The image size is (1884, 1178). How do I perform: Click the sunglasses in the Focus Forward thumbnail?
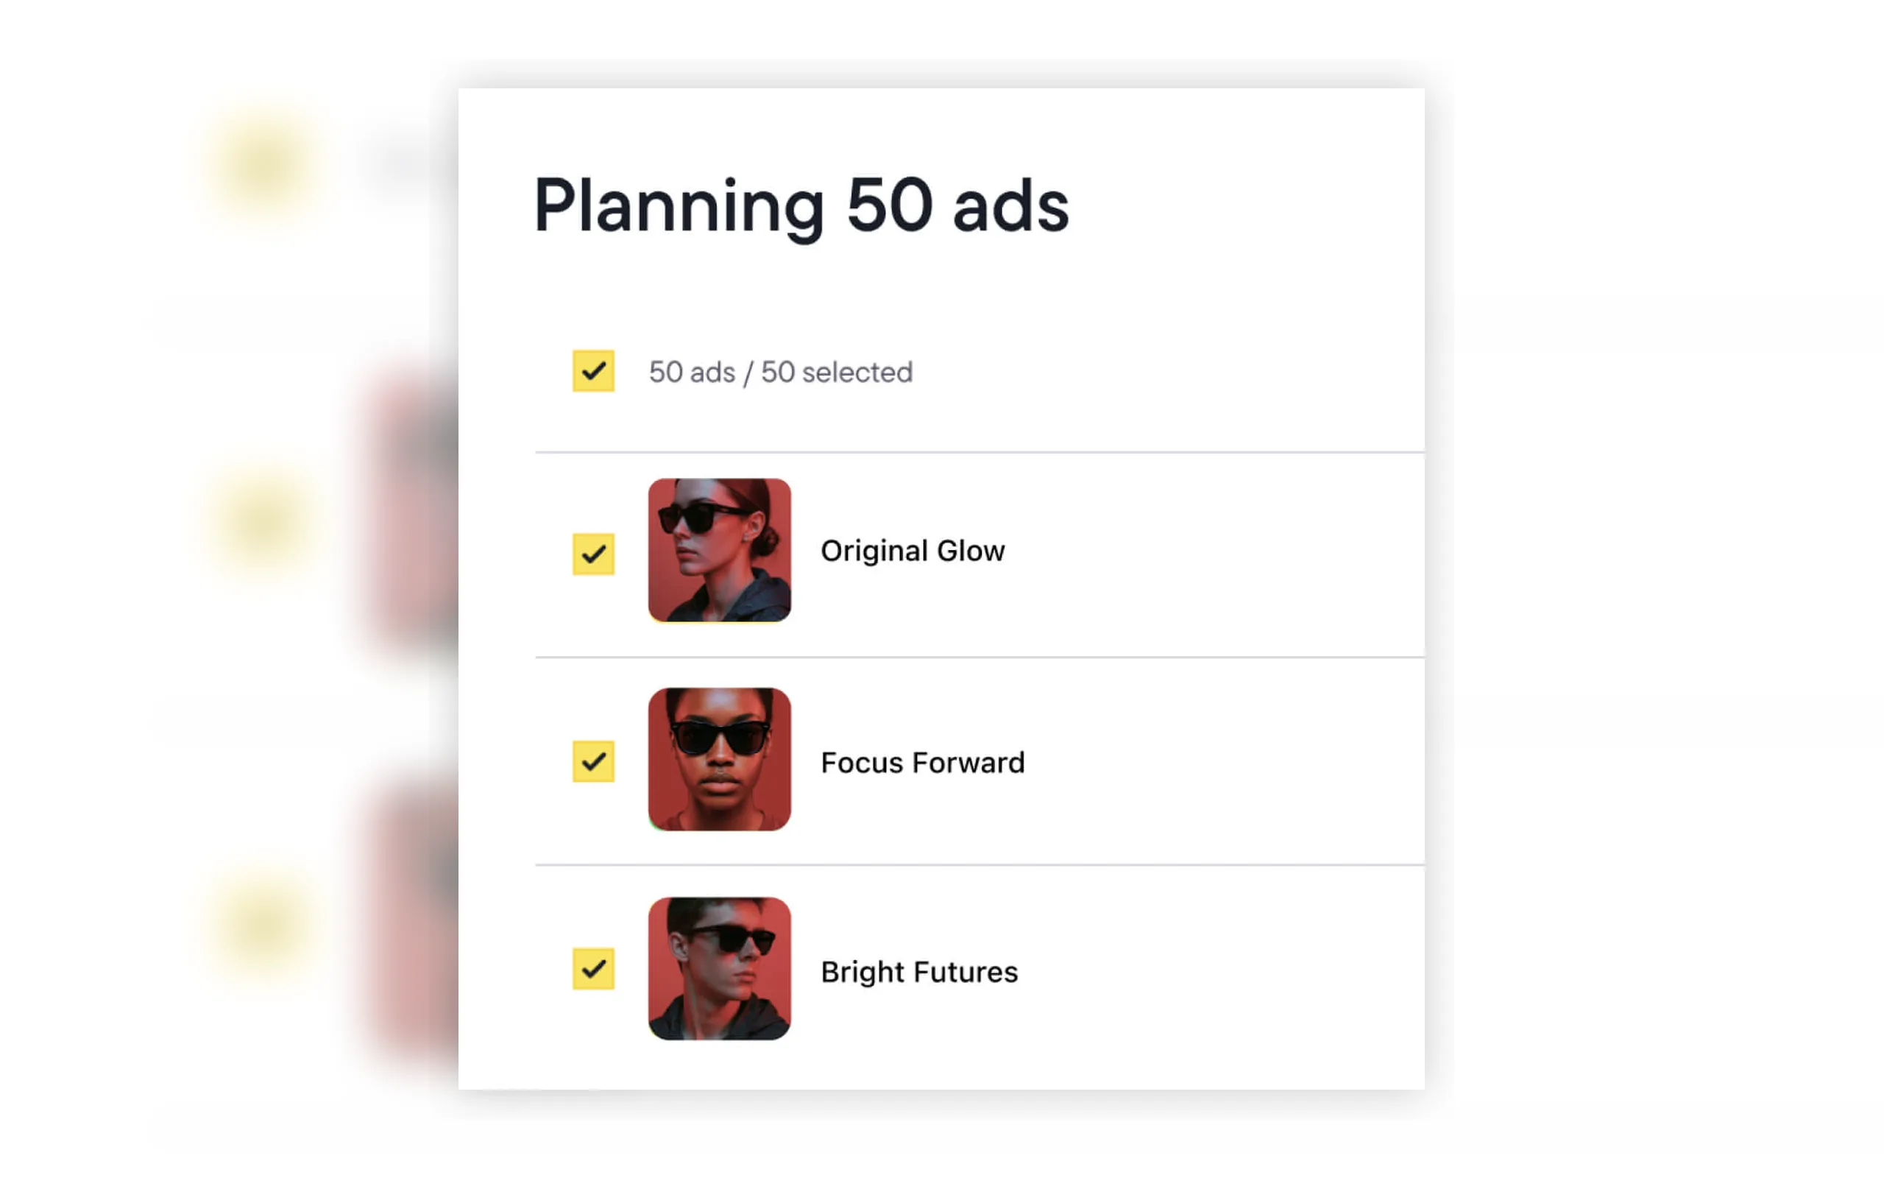point(720,737)
